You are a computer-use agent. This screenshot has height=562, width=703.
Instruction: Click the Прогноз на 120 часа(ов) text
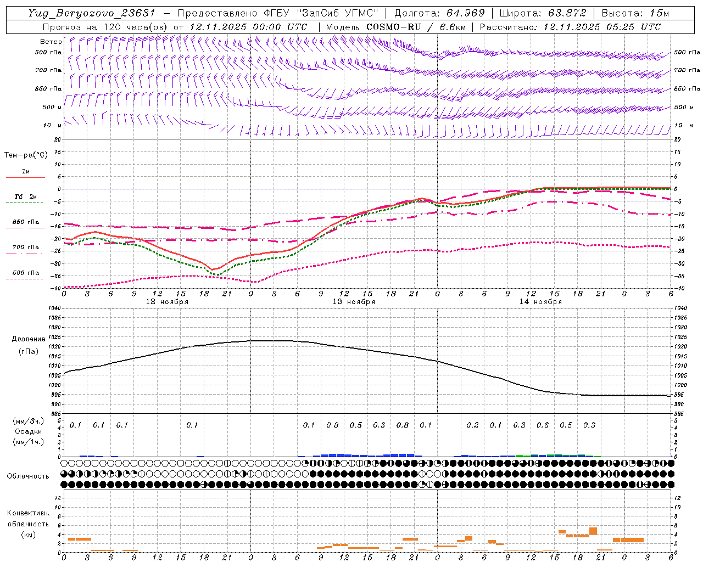(105, 27)
